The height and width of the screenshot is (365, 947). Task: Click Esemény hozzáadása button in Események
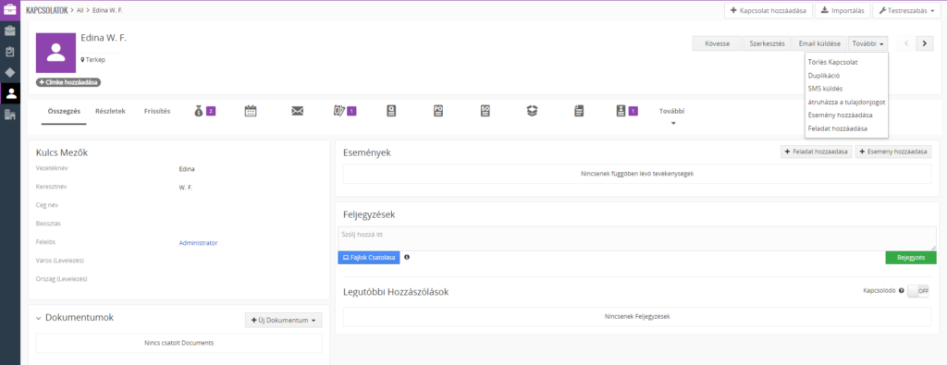(x=892, y=152)
